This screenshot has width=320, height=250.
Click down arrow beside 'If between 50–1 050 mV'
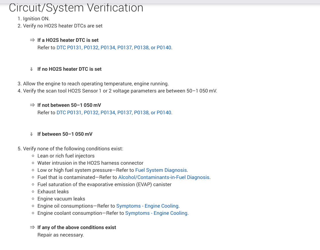[32, 134]
